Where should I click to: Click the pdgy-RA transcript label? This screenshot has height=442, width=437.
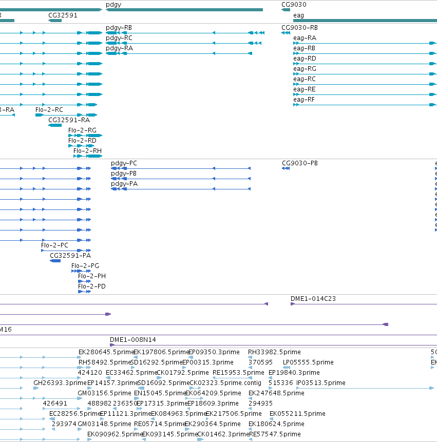coord(119,48)
